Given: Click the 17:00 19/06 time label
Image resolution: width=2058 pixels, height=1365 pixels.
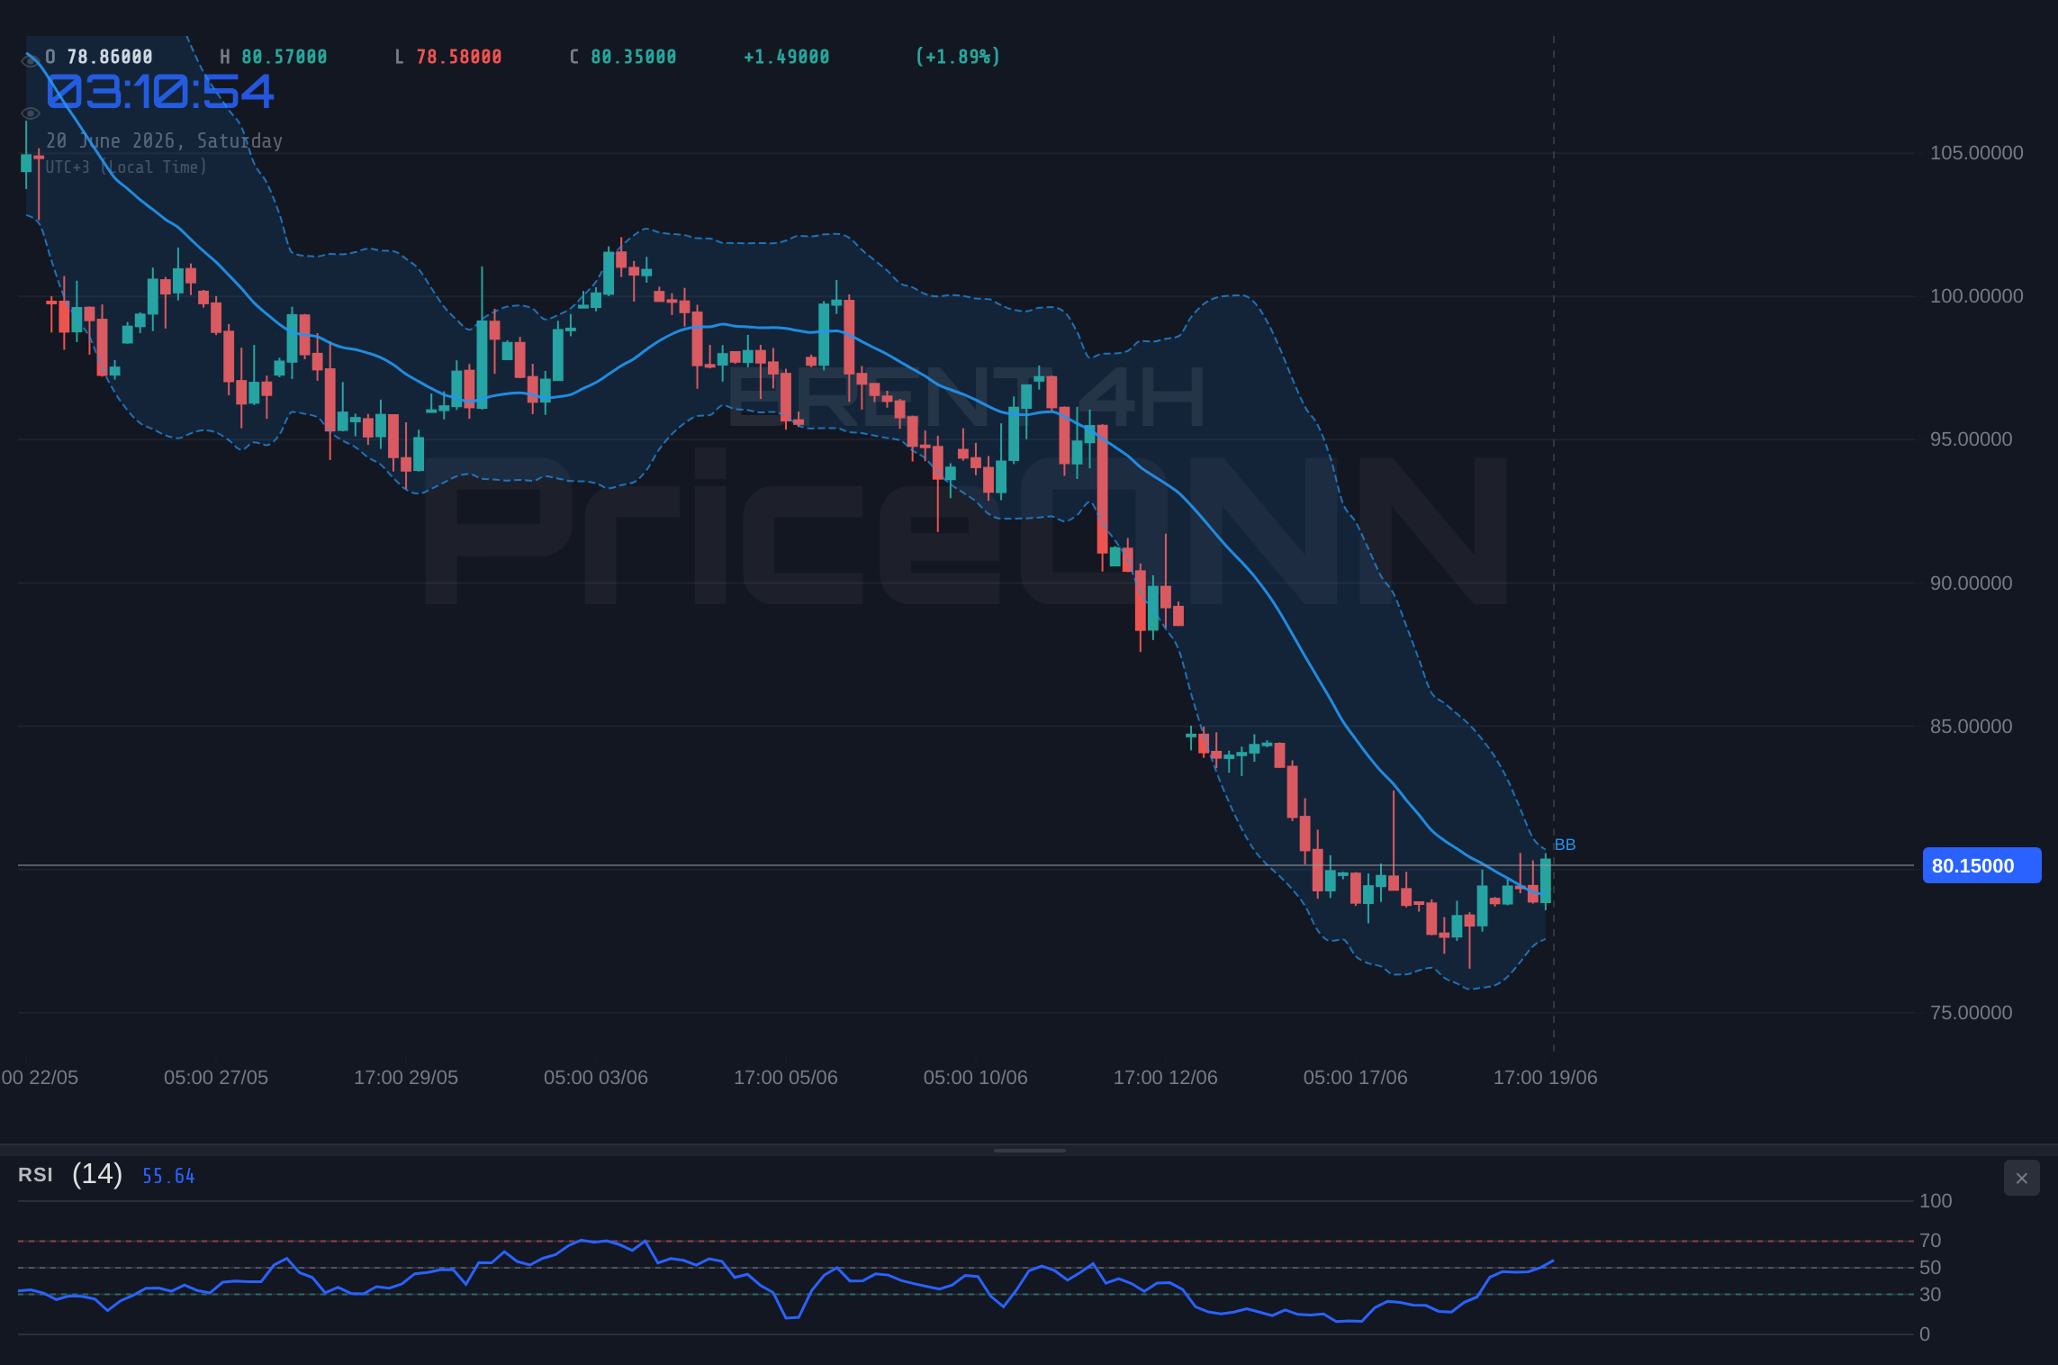Looking at the screenshot, I should click(x=1546, y=1078).
